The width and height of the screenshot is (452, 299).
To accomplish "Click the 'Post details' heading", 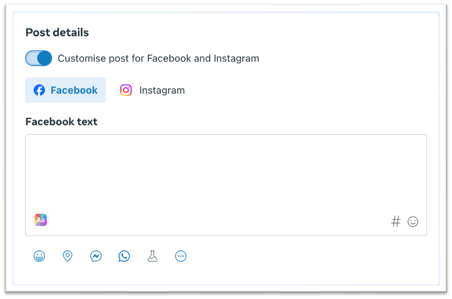I will click(57, 32).
